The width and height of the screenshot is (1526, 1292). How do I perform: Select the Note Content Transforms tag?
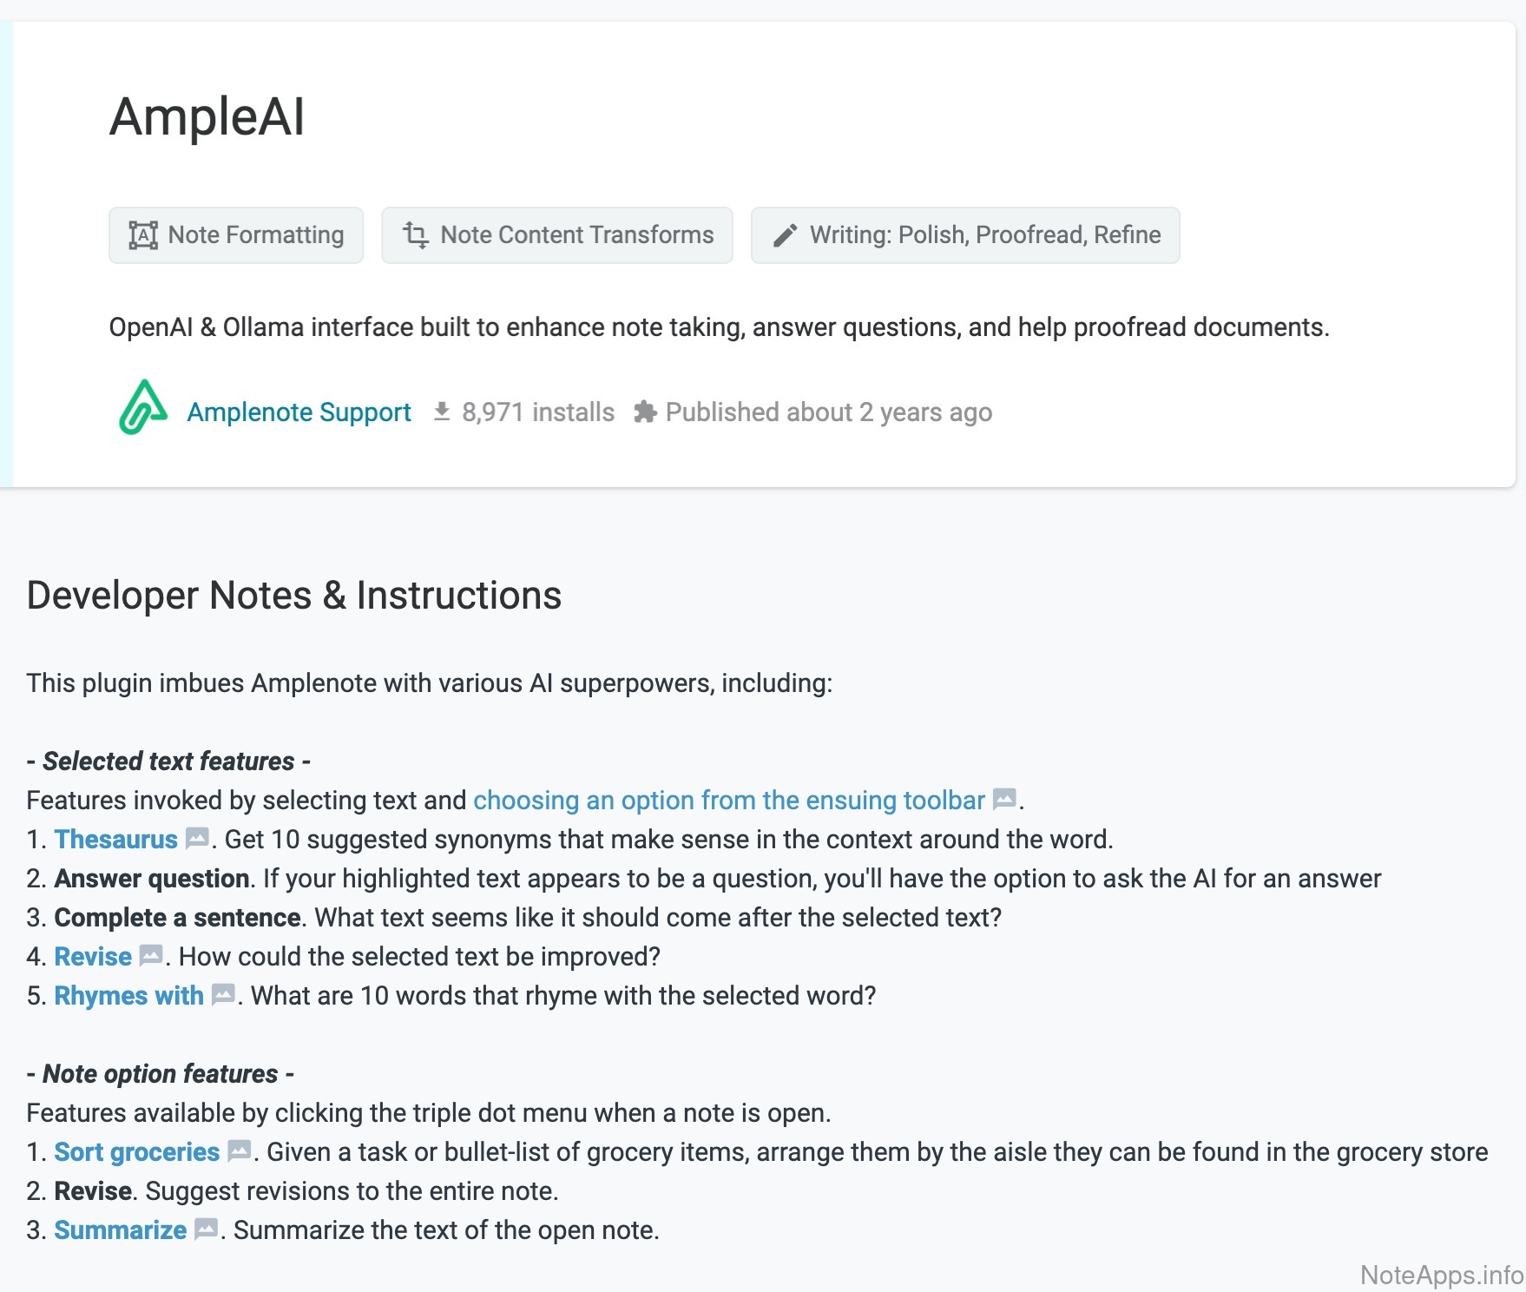pos(557,235)
